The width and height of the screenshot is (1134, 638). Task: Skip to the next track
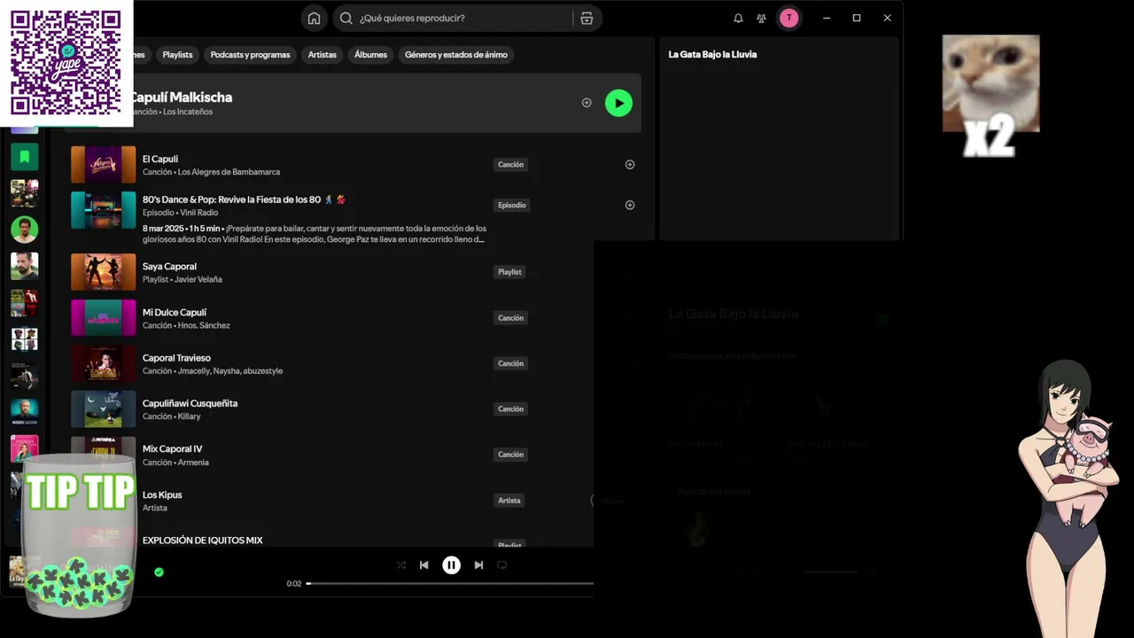(478, 565)
